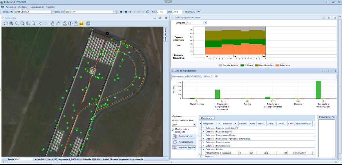
Task: Click the 'Enviar a Excel' button
Action: (184, 136)
